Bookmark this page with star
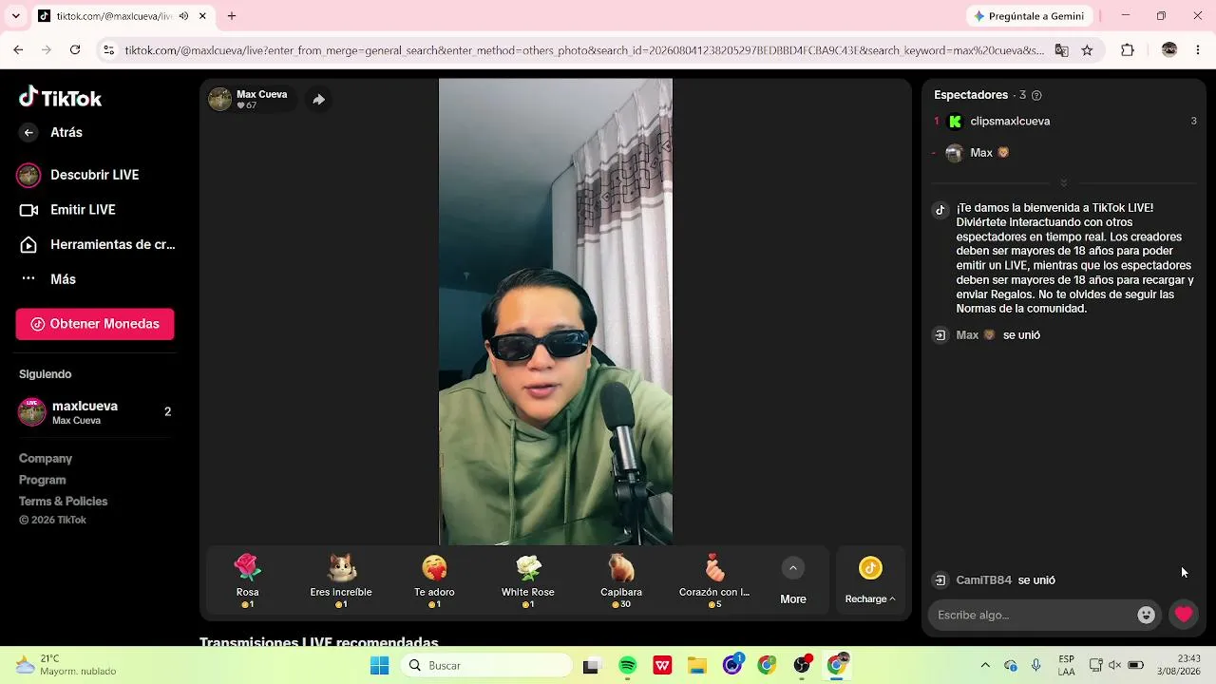 tap(1087, 50)
